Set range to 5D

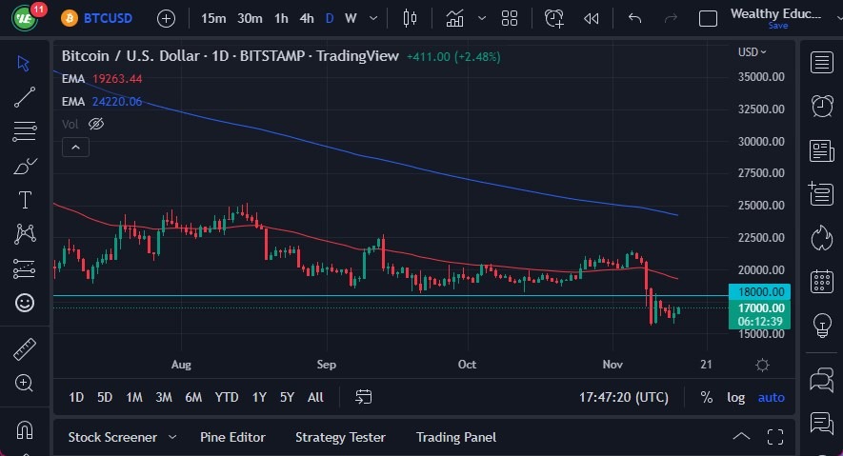(x=104, y=398)
